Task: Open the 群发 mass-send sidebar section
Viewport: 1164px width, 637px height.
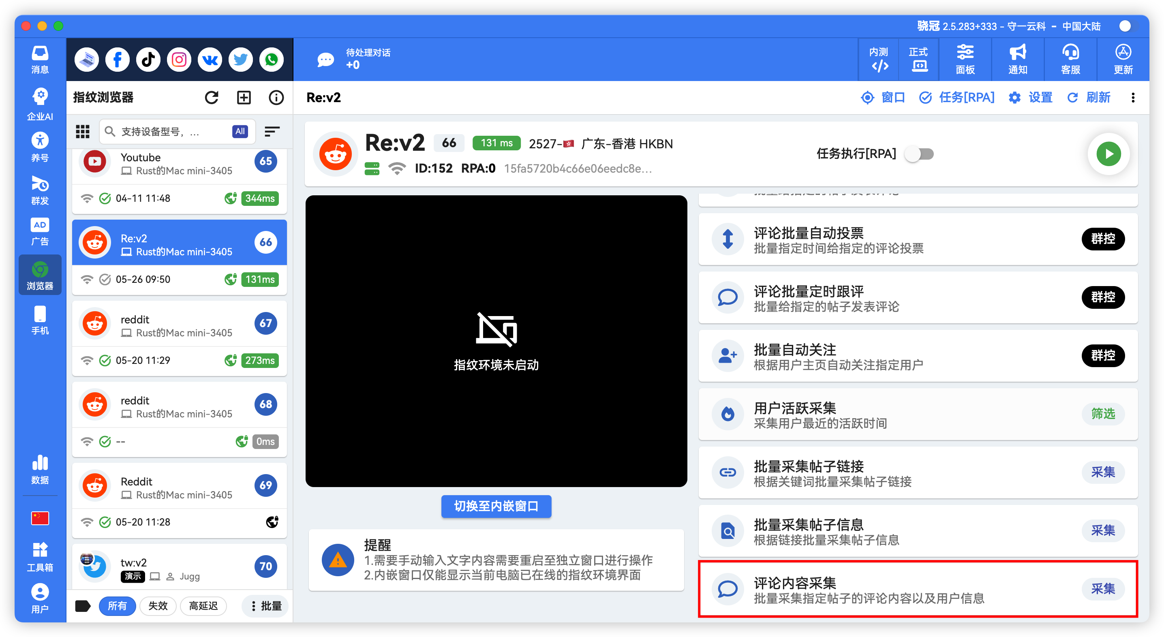Action: [40, 190]
